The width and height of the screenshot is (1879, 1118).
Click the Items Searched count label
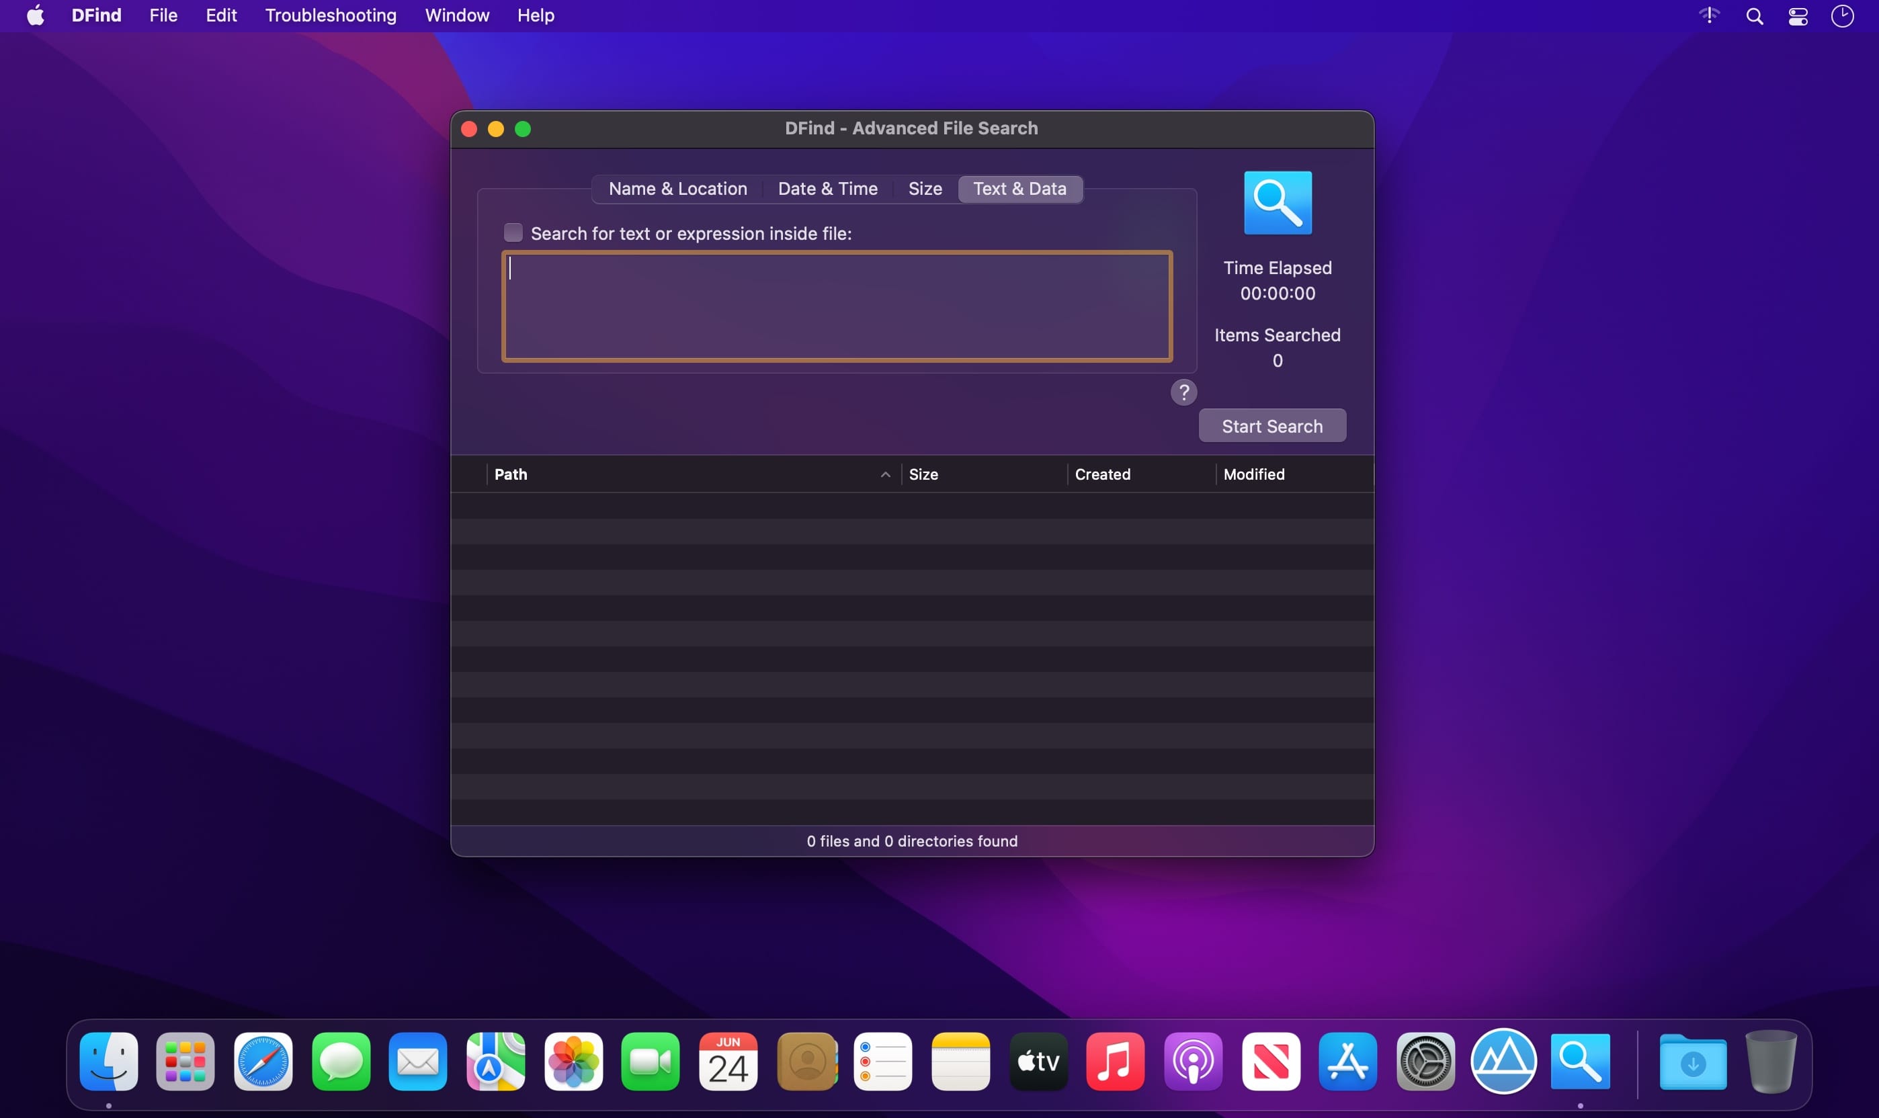1277,335
